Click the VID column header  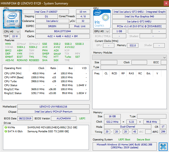coord(84,68)
